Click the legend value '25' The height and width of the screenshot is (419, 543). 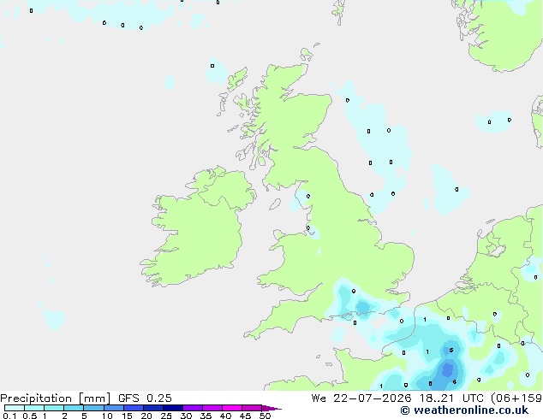click(166, 416)
